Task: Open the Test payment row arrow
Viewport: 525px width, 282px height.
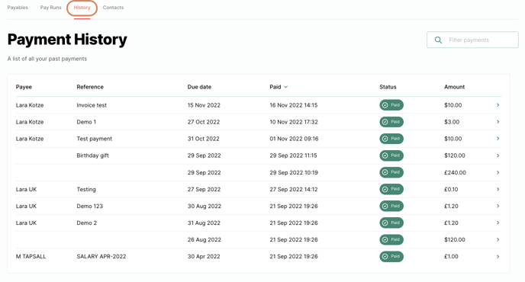Action: pos(498,139)
